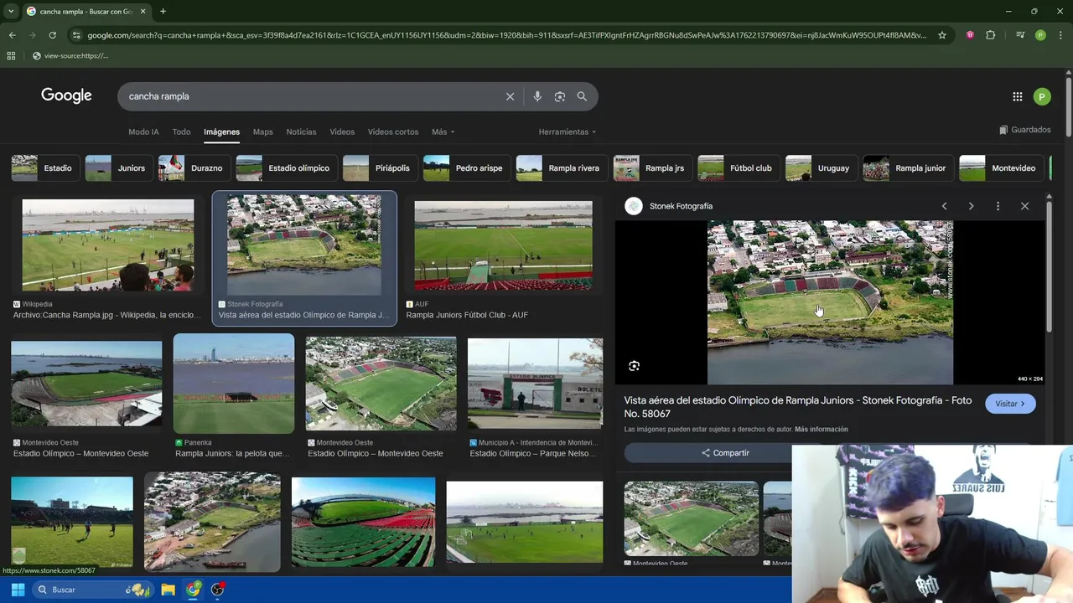Filter images by Estadio chip
The image size is (1073, 603).
coord(46,168)
